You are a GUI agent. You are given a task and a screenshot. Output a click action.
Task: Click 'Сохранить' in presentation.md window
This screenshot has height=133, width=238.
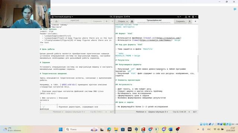[180, 21]
